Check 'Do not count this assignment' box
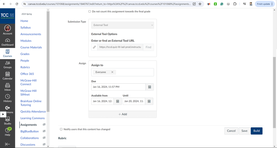The image size is (277, 148). coord(90,11)
